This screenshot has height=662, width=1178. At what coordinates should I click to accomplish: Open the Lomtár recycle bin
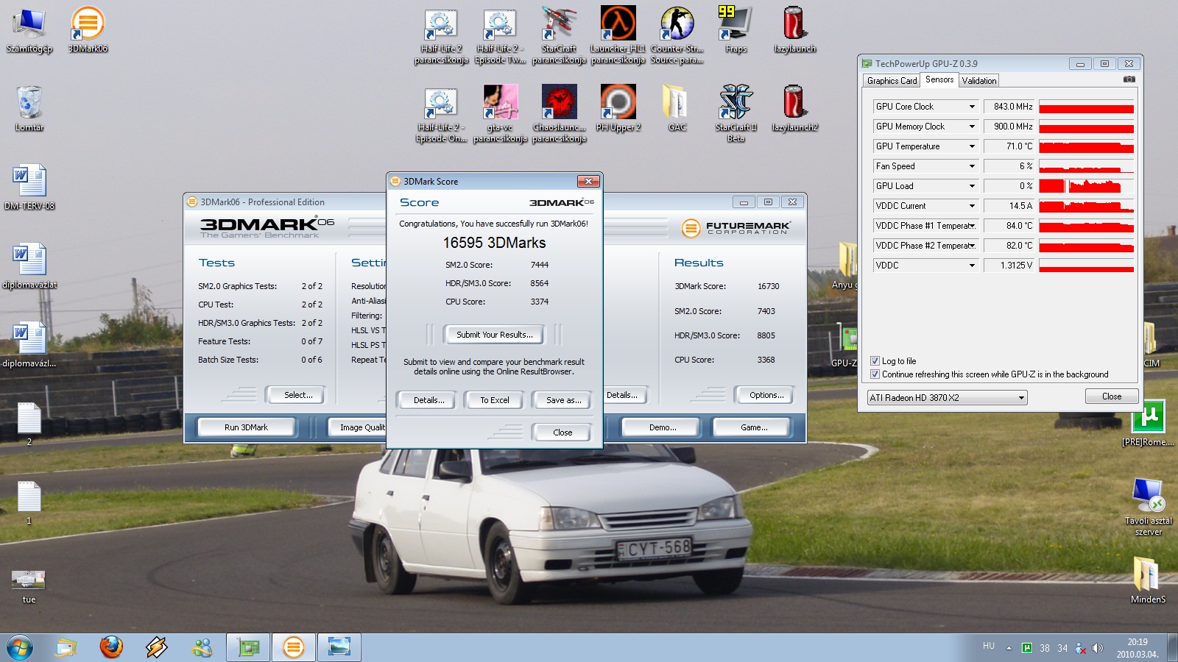(29, 108)
